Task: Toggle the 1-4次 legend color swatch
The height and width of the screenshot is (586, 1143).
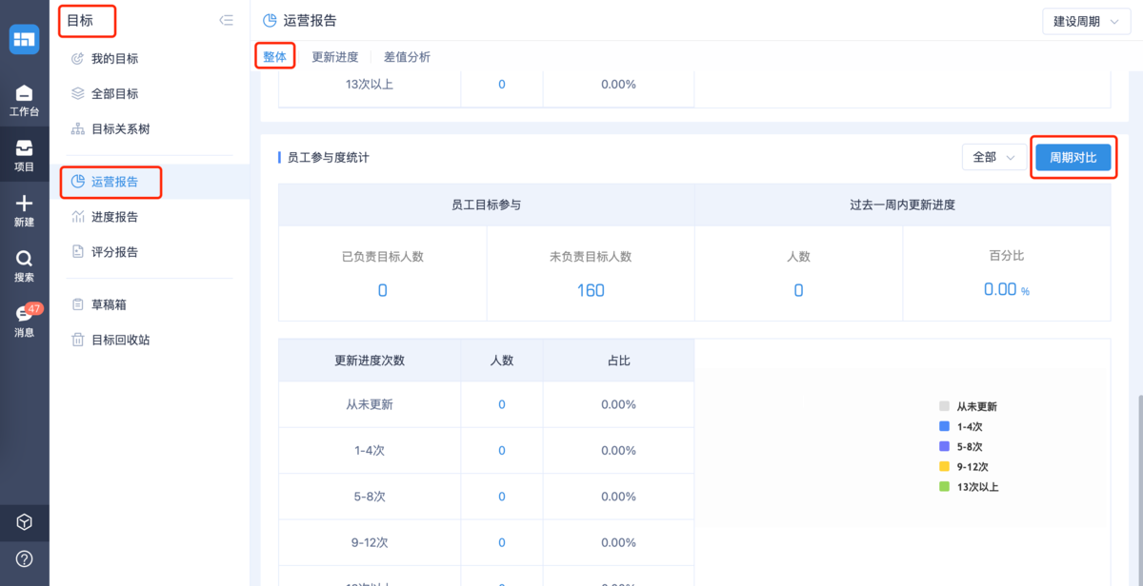Action: (944, 427)
